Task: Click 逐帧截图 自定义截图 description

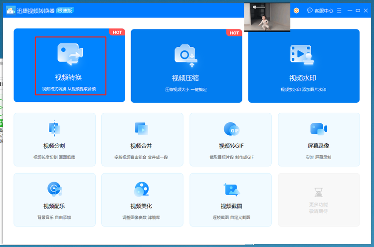Action: [x=231, y=218]
